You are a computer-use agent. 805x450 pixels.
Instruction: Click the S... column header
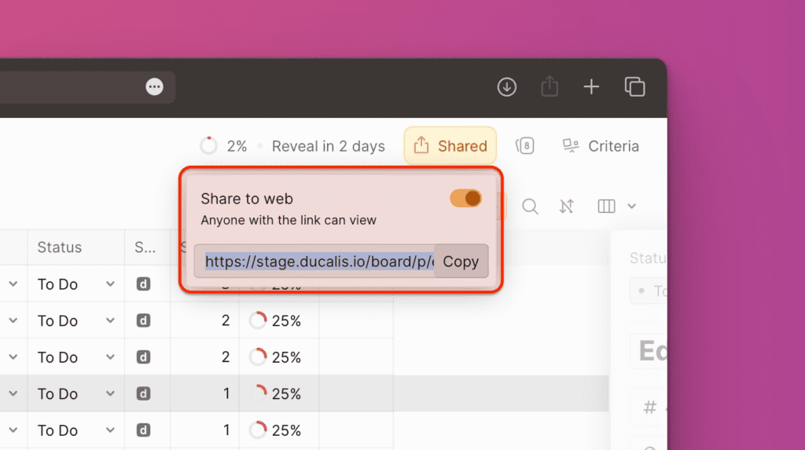(x=145, y=247)
